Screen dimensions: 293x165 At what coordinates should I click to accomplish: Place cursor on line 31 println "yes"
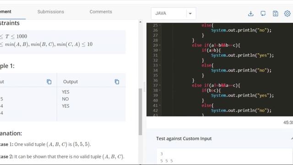pyautogui.click(x=242, y=55)
